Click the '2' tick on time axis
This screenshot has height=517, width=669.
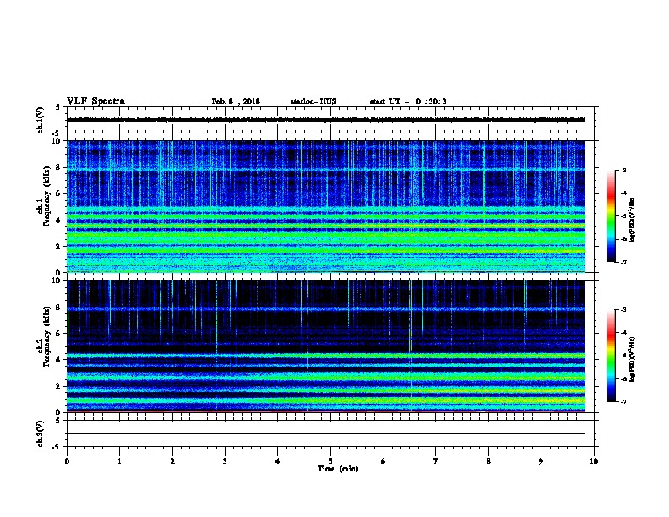pyautogui.click(x=172, y=460)
